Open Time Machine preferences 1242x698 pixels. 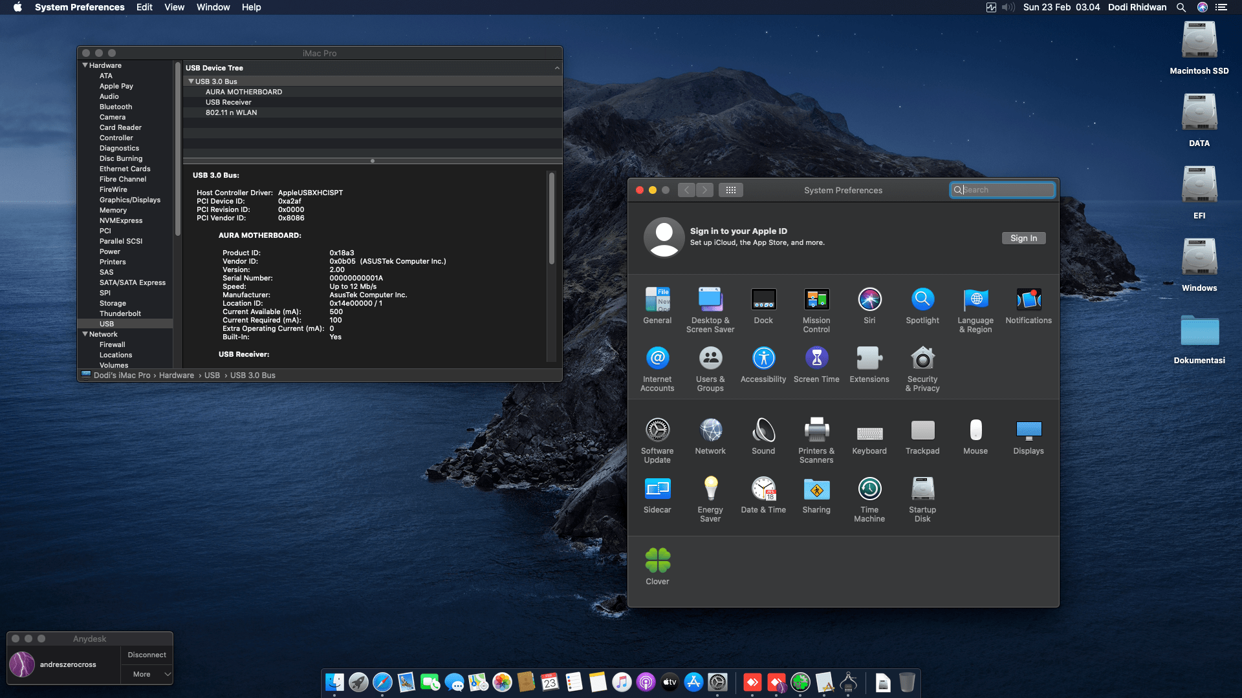(869, 500)
